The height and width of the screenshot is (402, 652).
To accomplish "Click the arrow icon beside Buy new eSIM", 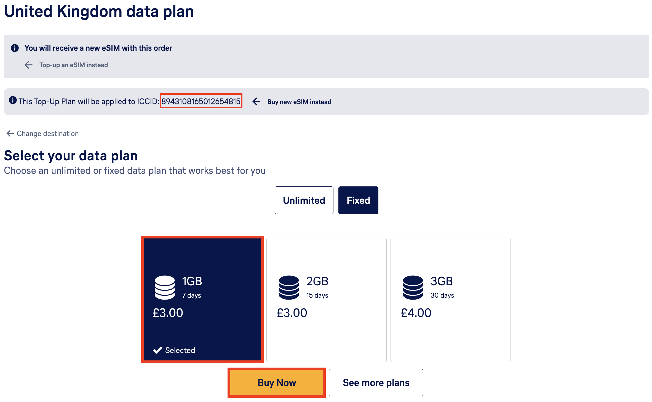I will [256, 102].
